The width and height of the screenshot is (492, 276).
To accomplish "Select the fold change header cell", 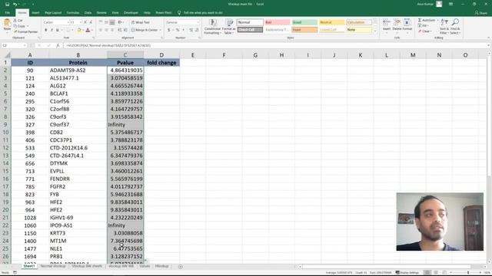I will pyautogui.click(x=161, y=63).
